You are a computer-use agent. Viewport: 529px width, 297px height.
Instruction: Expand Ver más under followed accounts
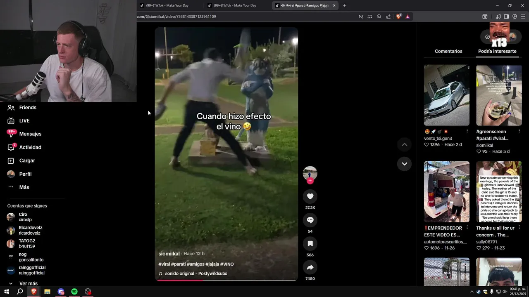[x=23, y=283]
